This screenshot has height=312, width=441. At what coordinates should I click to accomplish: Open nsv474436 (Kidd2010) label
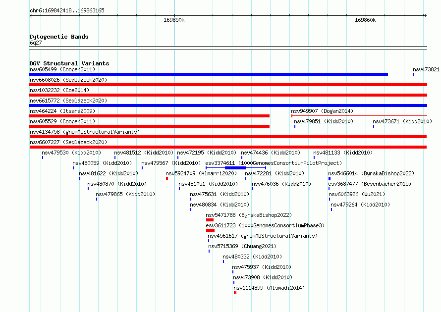coord(271,153)
